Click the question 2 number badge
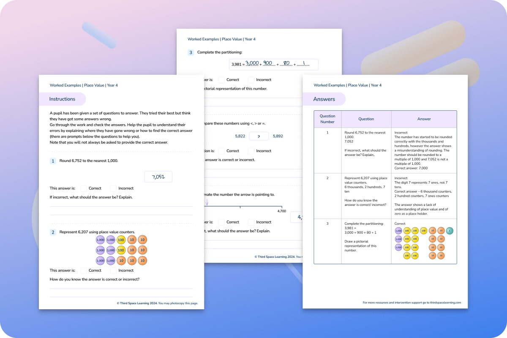This screenshot has width=507, height=338. (x=53, y=232)
